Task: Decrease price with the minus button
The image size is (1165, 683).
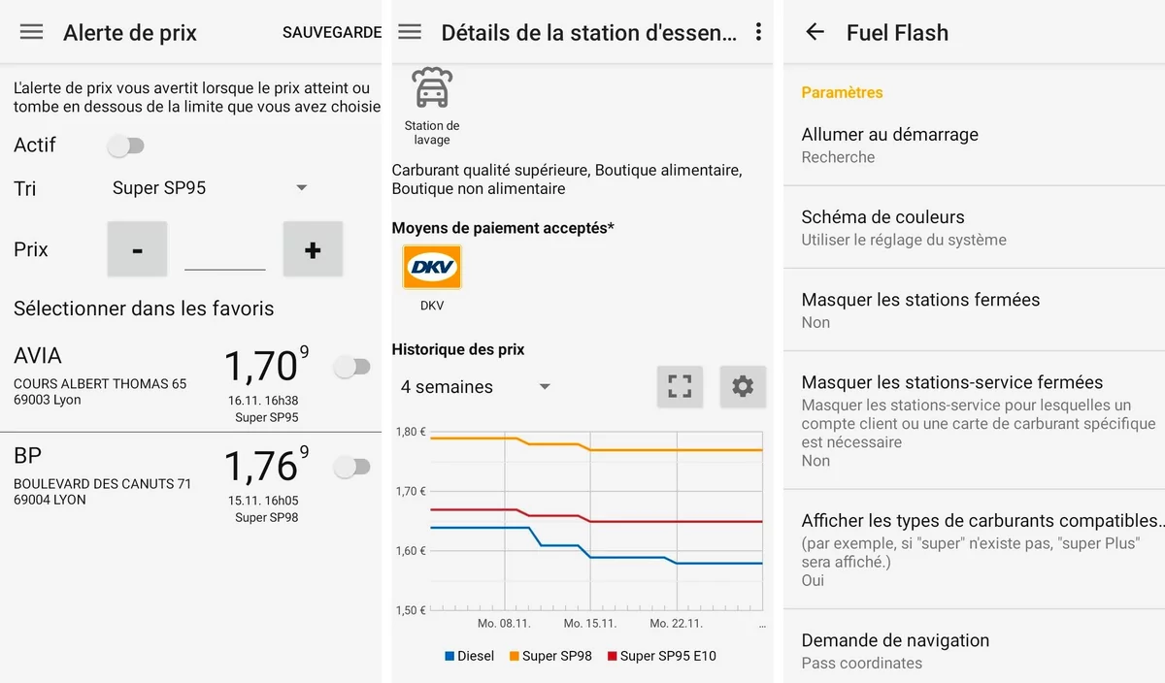Action: [x=137, y=249]
